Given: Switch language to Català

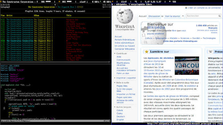Looking at the screenshot, I should tap(120, 110).
